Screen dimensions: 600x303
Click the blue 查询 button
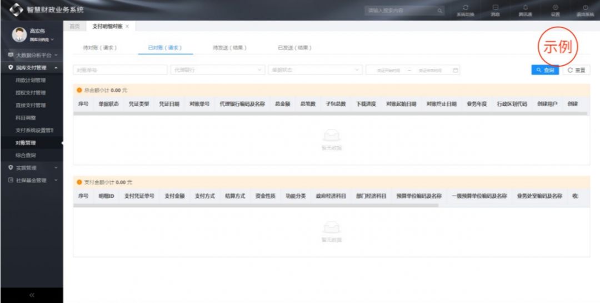pos(545,70)
